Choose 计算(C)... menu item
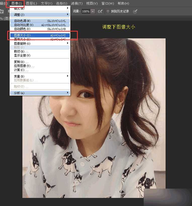This screenshot has width=192, height=206. click(x=40, y=70)
